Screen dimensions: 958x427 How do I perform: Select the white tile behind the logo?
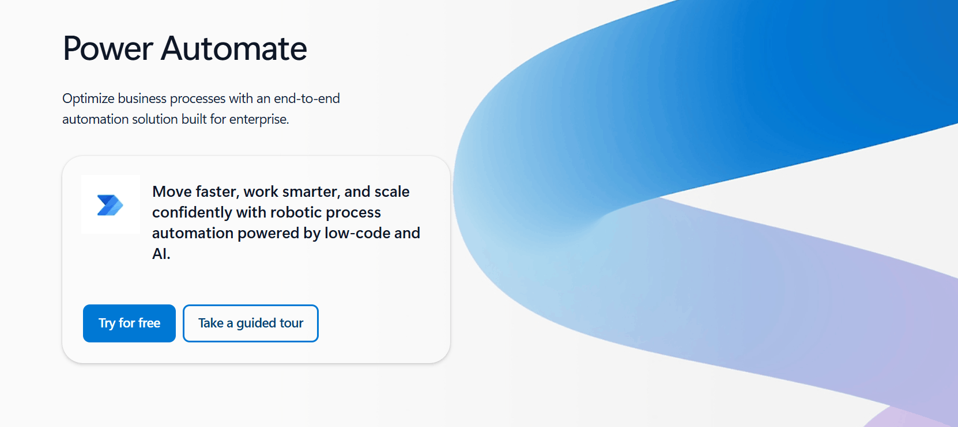coord(111,204)
